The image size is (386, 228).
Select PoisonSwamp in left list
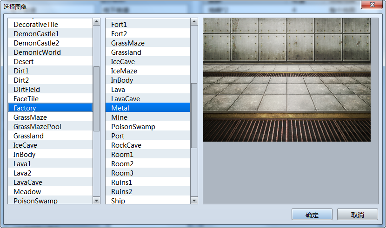pos(50,200)
